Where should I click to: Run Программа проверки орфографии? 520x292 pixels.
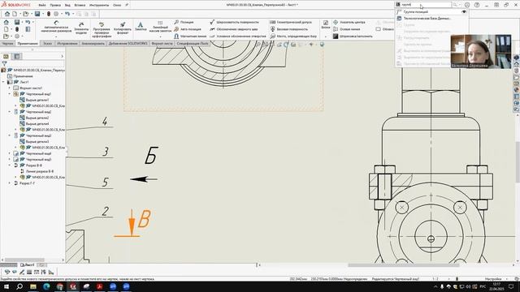[x=102, y=29]
